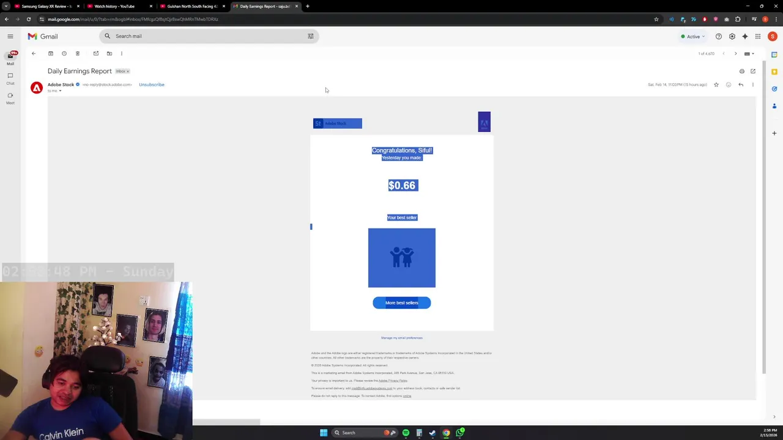Click the best seller image thumbnail

tap(402, 258)
